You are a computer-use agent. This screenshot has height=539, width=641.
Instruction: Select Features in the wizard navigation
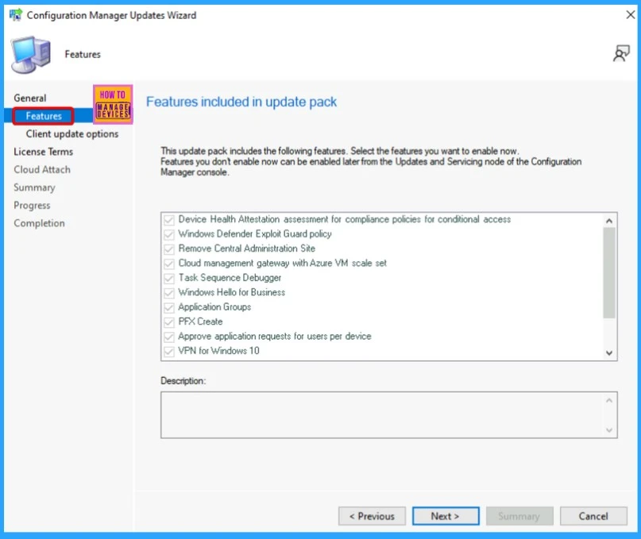44,116
